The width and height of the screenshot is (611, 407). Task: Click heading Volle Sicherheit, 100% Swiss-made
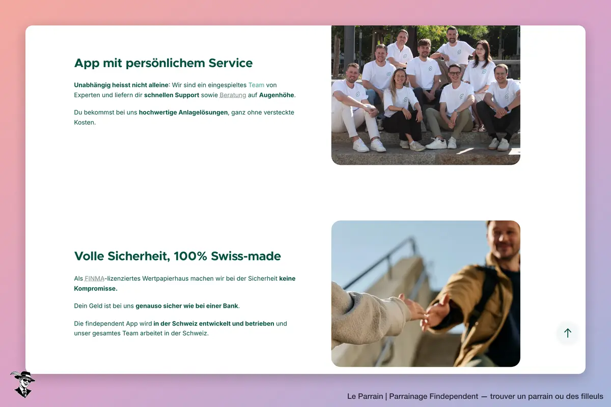click(178, 256)
